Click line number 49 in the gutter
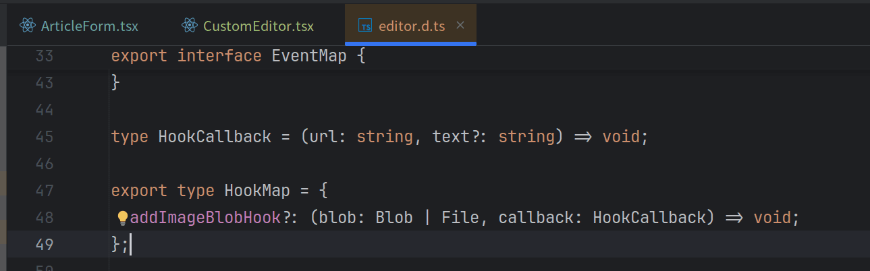The width and height of the screenshot is (870, 271). [44, 245]
